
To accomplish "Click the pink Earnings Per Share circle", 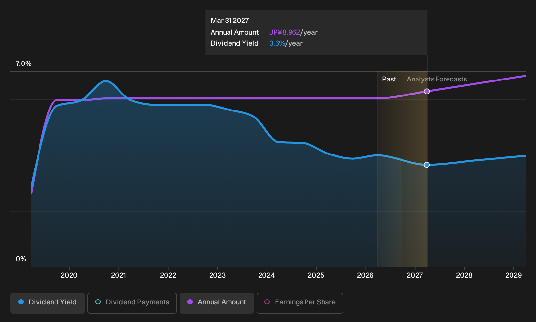I will tap(267, 302).
